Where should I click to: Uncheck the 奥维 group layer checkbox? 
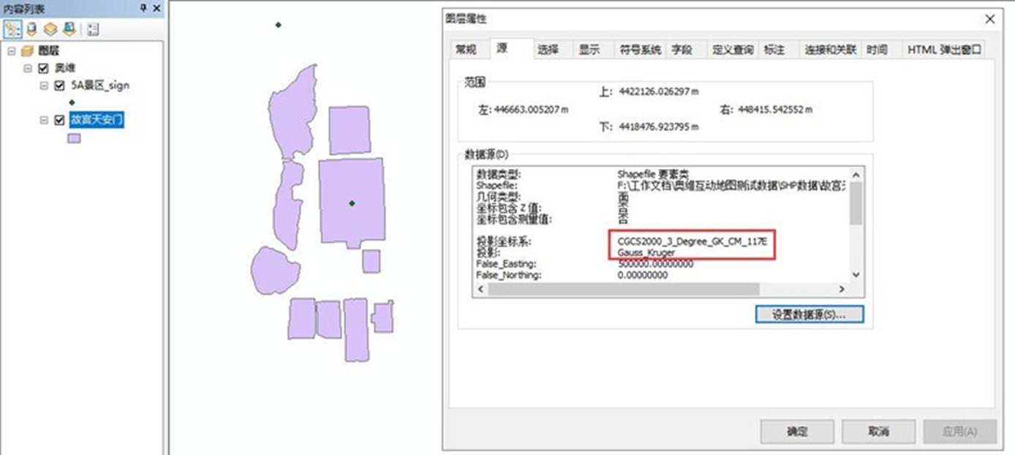click(x=43, y=68)
